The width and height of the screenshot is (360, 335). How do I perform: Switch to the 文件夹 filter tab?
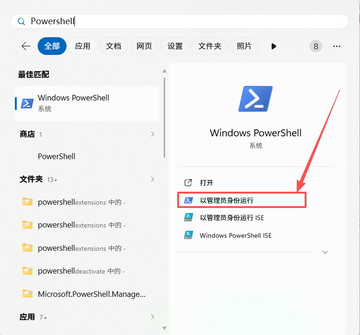210,46
